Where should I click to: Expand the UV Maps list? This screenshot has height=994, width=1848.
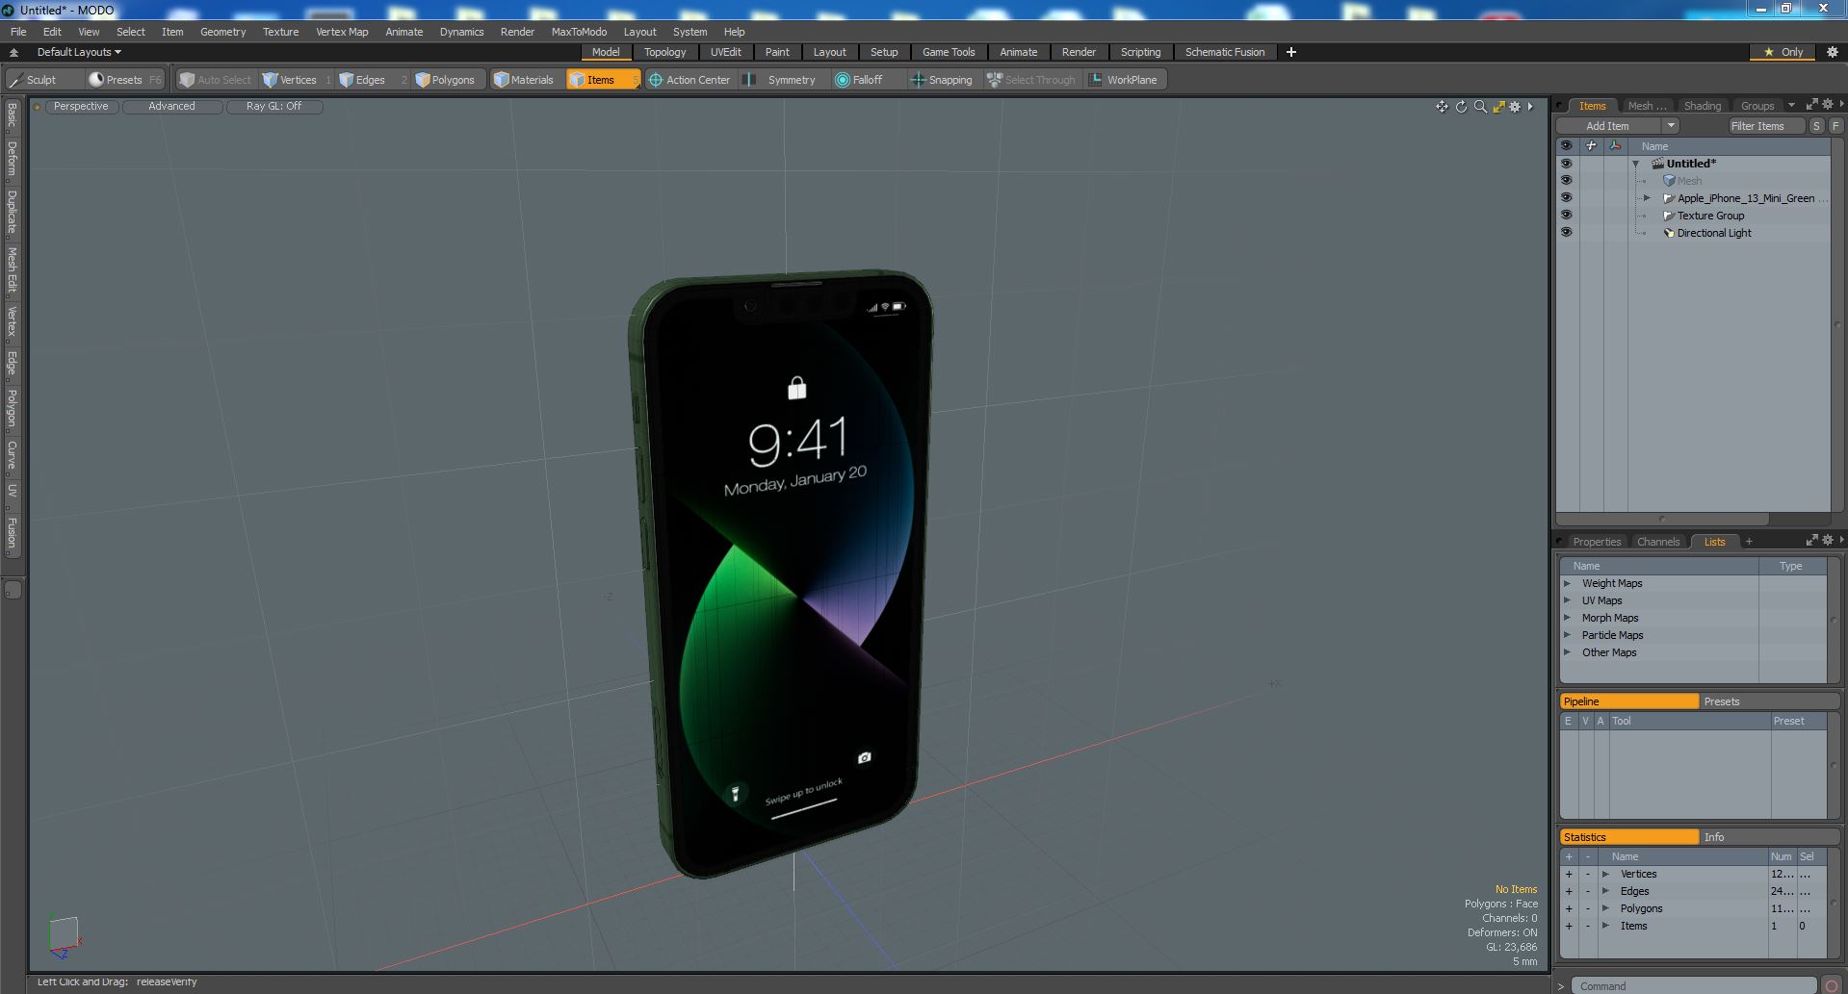(x=1567, y=600)
